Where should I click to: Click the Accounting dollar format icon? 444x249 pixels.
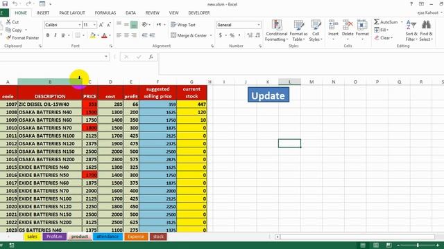click(x=221, y=35)
